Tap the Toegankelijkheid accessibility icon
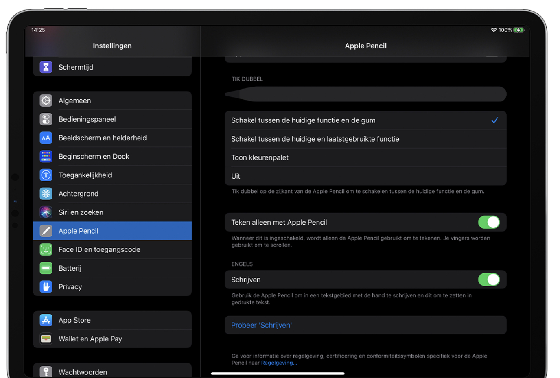The height and width of the screenshot is (378, 560). tap(46, 175)
